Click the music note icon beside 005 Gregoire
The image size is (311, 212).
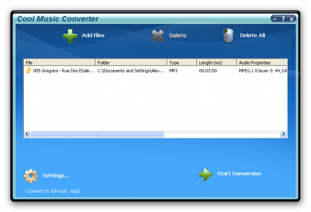tap(28, 70)
